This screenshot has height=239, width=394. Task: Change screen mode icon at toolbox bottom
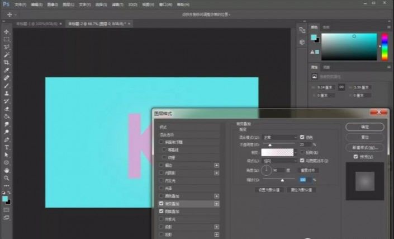click(7, 218)
